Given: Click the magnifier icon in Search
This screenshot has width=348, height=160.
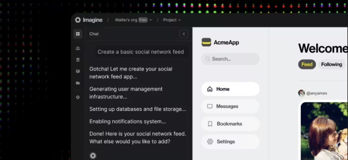Looking at the screenshot, I should (208, 59).
